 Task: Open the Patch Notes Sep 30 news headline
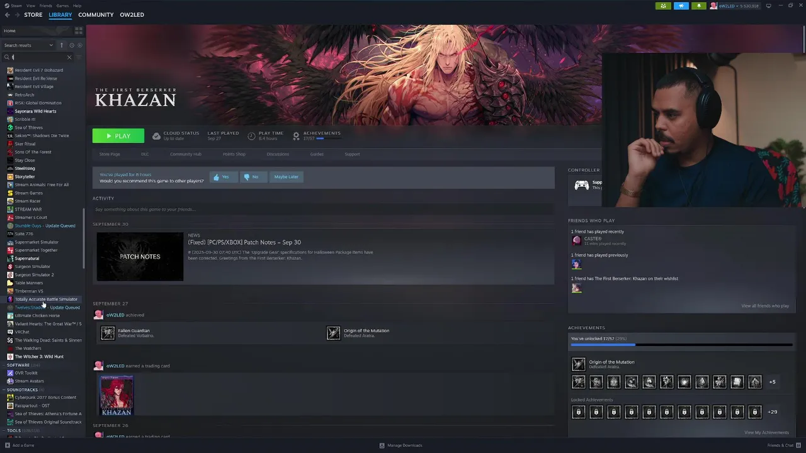(244, 242)
